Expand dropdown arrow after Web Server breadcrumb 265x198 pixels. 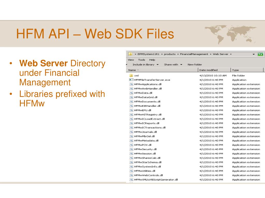click(x=231, y=54)
